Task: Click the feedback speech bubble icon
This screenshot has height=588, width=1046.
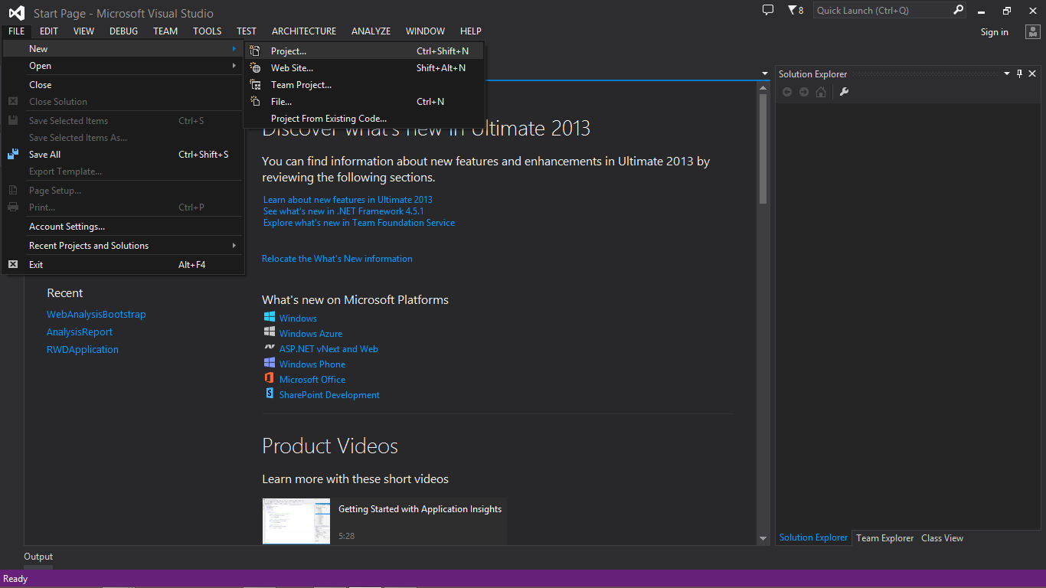Action: [768, 10]
